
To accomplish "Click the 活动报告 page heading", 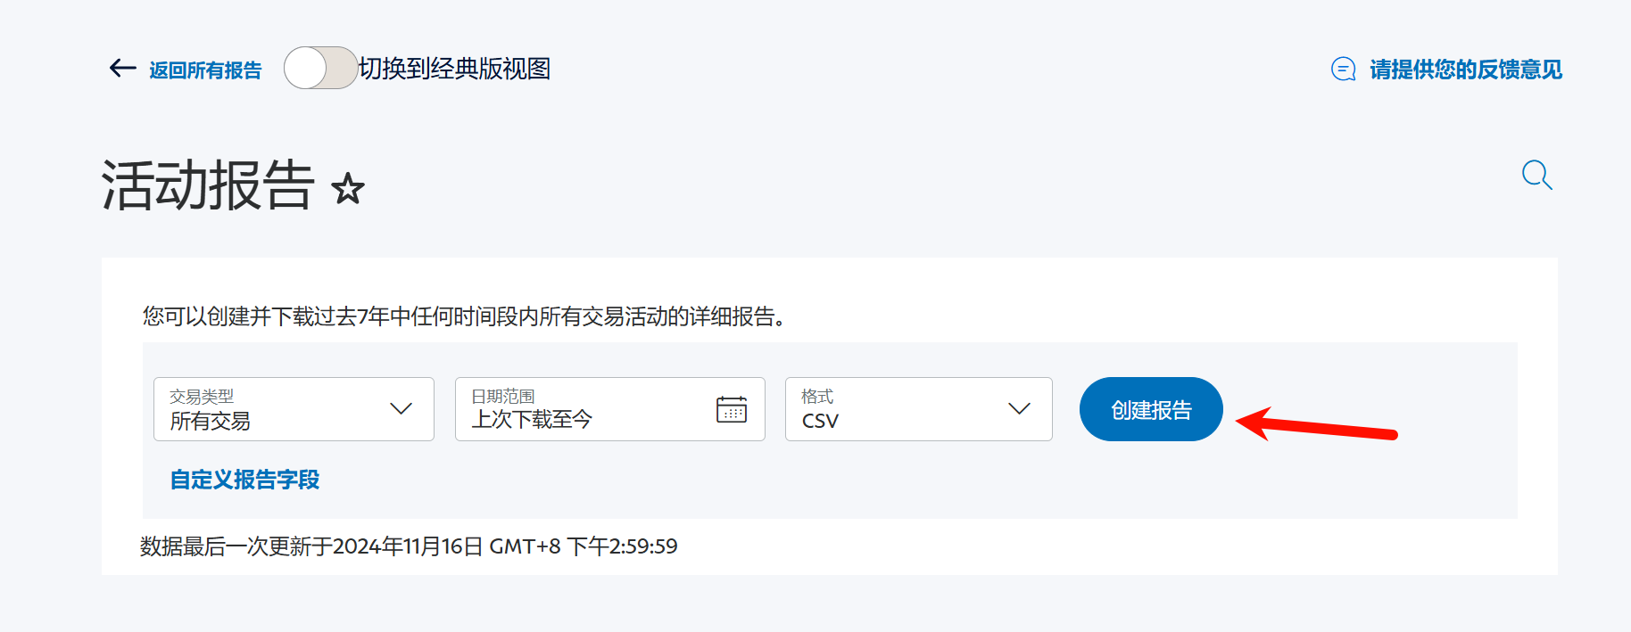I will coord(208,185).
